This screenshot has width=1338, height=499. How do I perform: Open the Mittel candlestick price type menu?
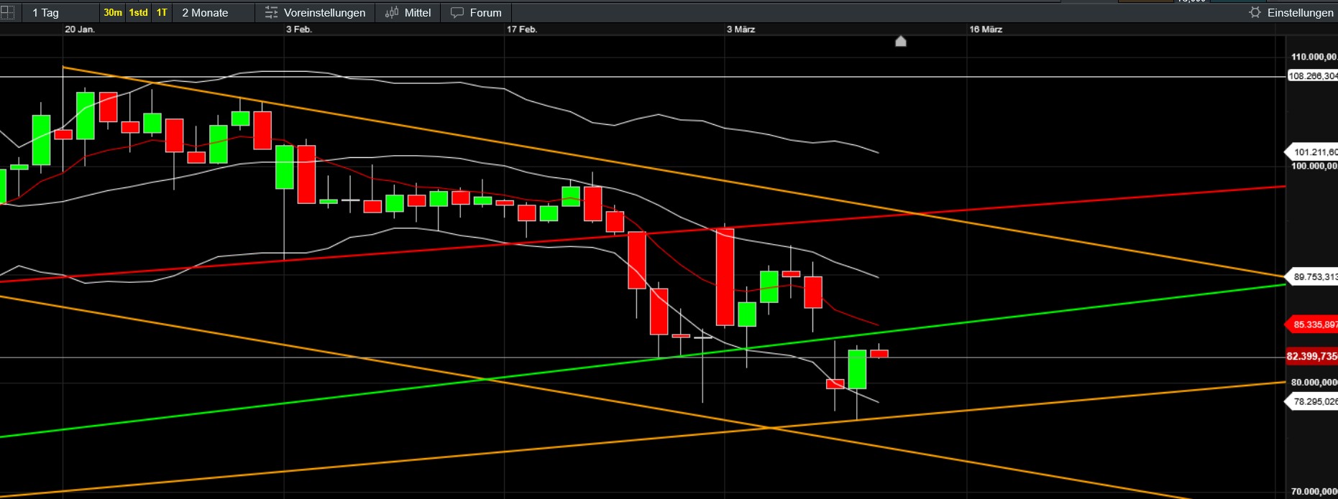[408, 12]
